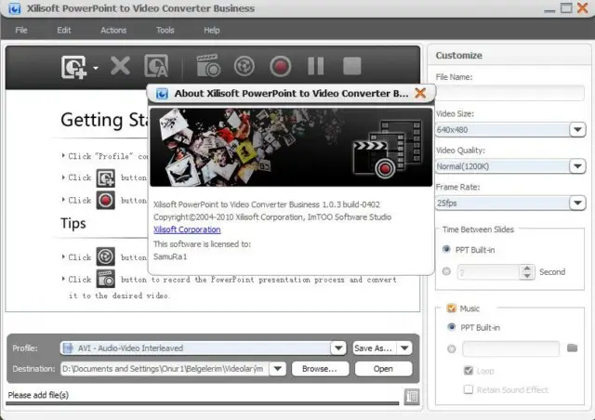Image resolution: width=595 pixels, height=420 pixels.
Task: Click the Save As... button
Action: [x=374, y=348]
